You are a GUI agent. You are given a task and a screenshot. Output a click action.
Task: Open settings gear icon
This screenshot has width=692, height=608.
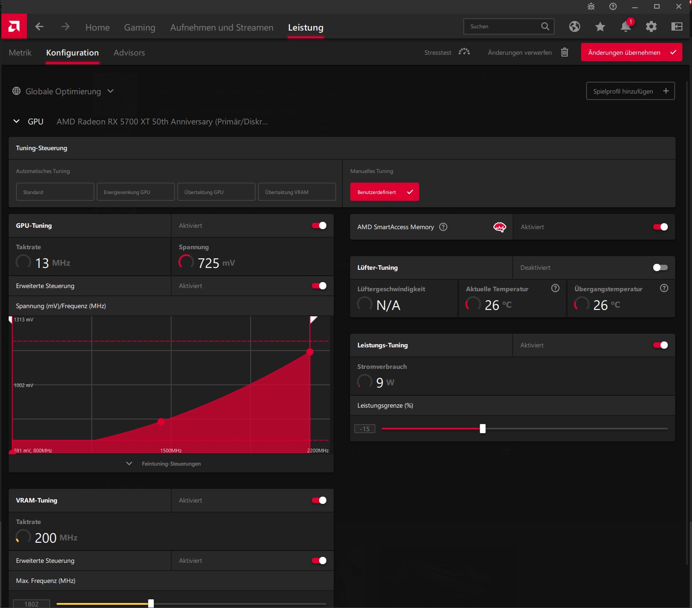pos(651,26)
